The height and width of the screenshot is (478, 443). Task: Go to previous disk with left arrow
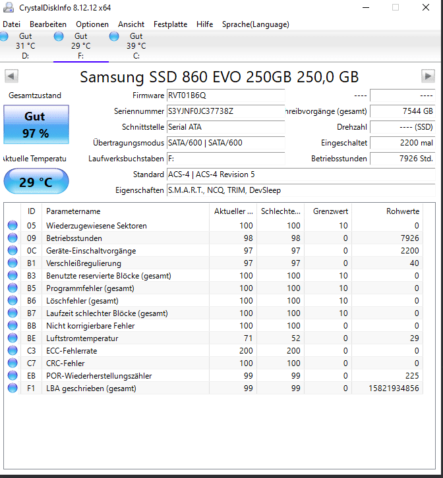(11, 76)
